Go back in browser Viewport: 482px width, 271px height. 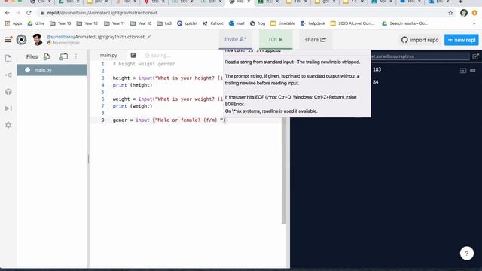pos(8,13)
